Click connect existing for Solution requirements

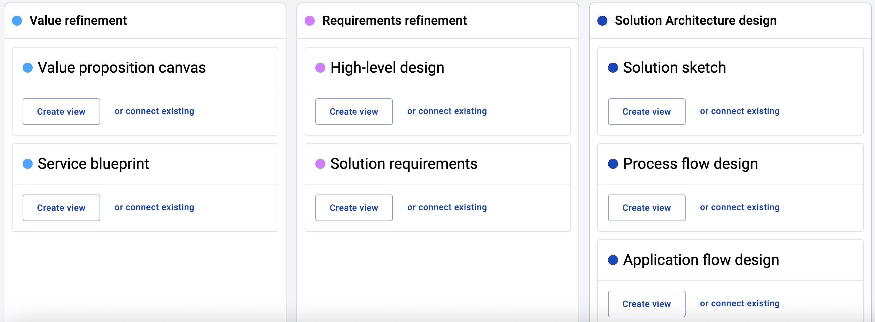coord(447,207)
